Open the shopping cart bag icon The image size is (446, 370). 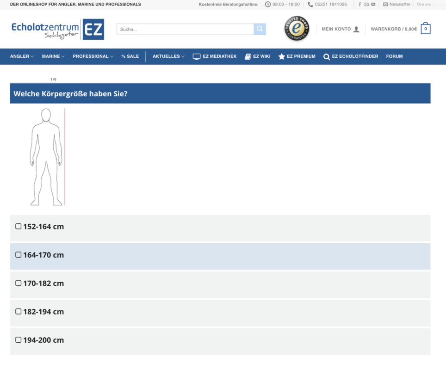426,28
